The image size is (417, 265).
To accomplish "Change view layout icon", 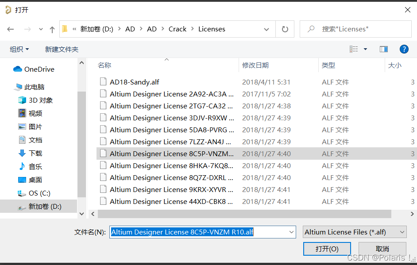I will (354, 49).
